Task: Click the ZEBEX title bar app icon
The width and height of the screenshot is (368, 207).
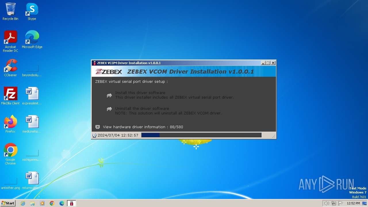Action: (95, 63)
